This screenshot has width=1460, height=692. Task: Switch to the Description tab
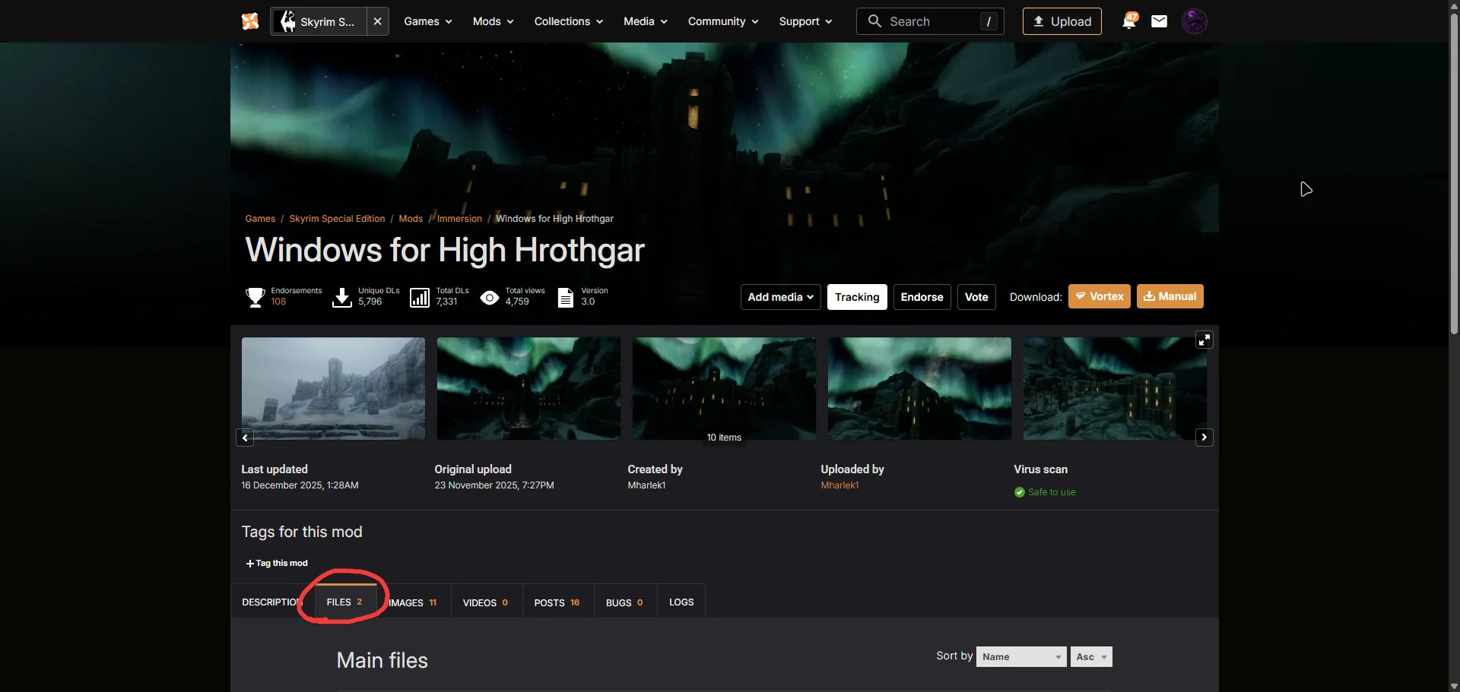(x=272, y=602)
